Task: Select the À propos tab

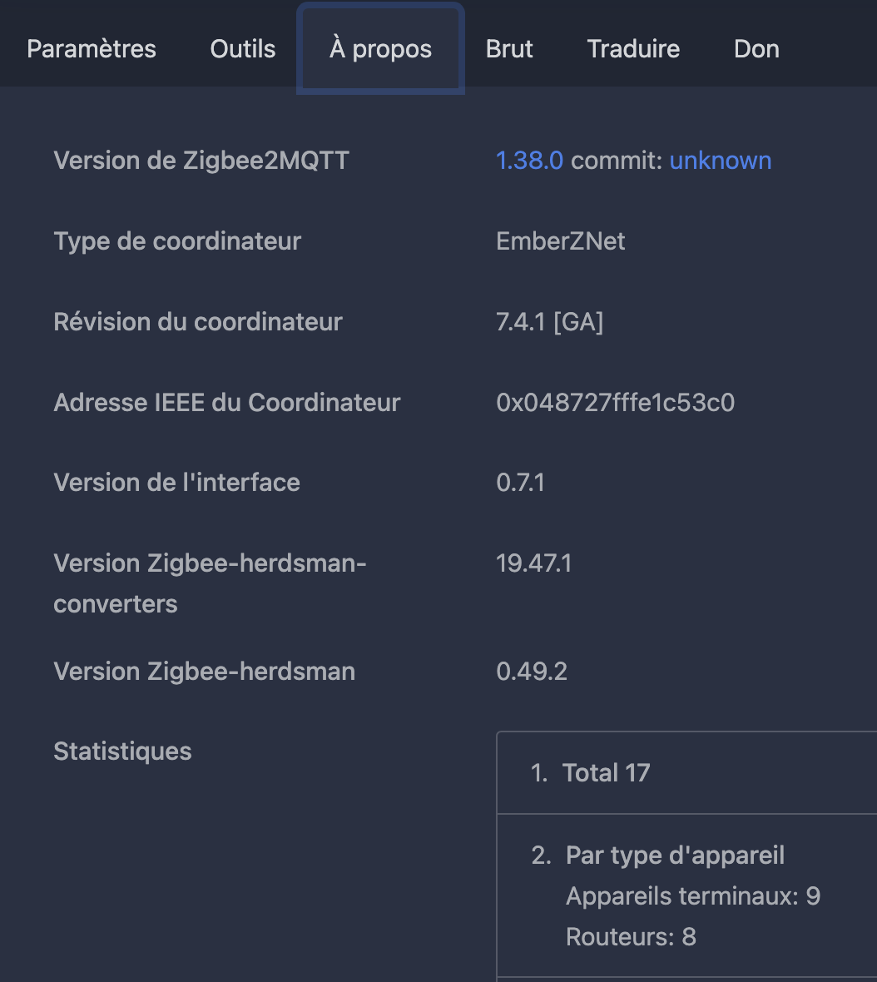Action: 380,49
